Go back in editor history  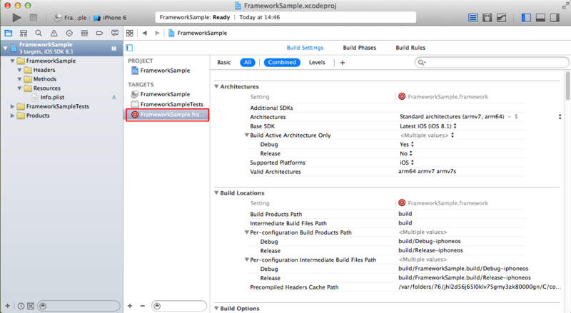pos(145,33)
